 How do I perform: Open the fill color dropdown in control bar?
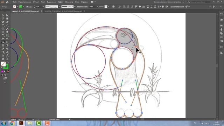(17, 7)
